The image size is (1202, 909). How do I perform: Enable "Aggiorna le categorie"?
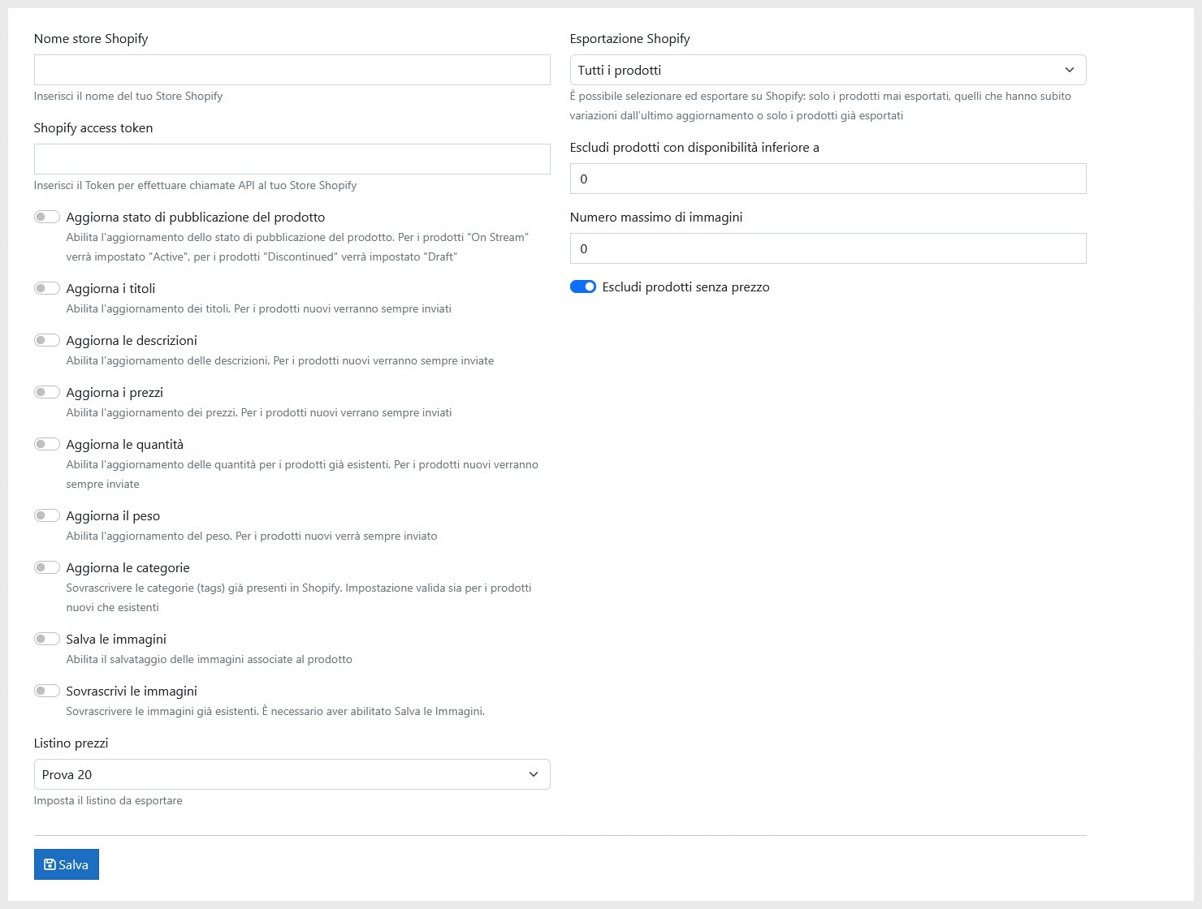[x=47, y=567]
